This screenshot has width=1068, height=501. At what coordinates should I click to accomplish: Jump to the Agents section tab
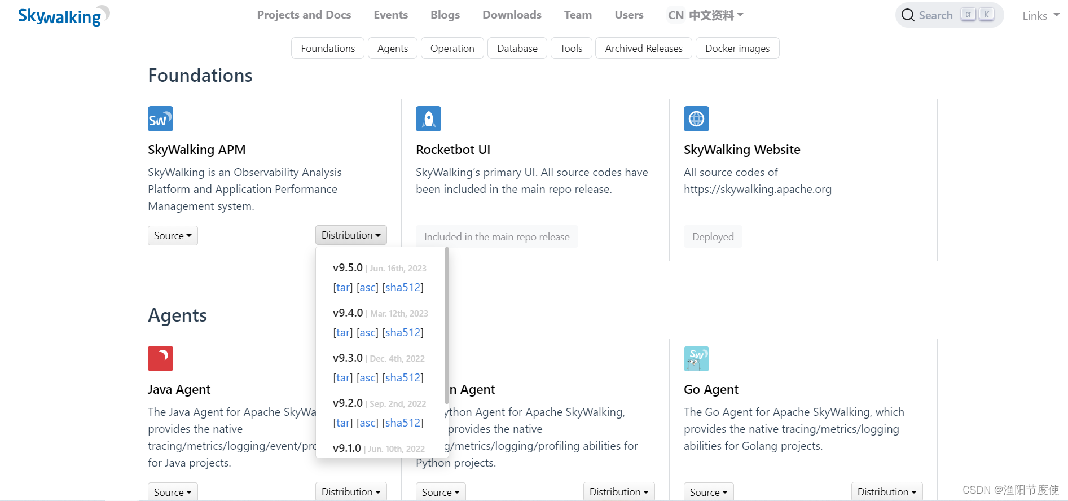(x=393, y=48)
